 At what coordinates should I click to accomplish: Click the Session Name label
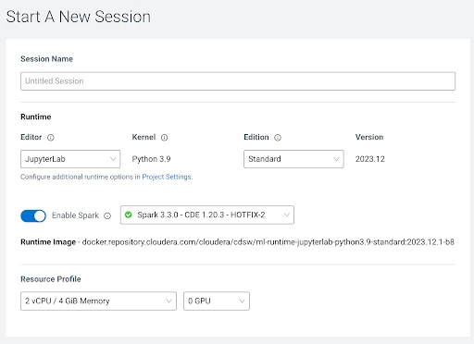pyautogui.click(x=47, y=59)
